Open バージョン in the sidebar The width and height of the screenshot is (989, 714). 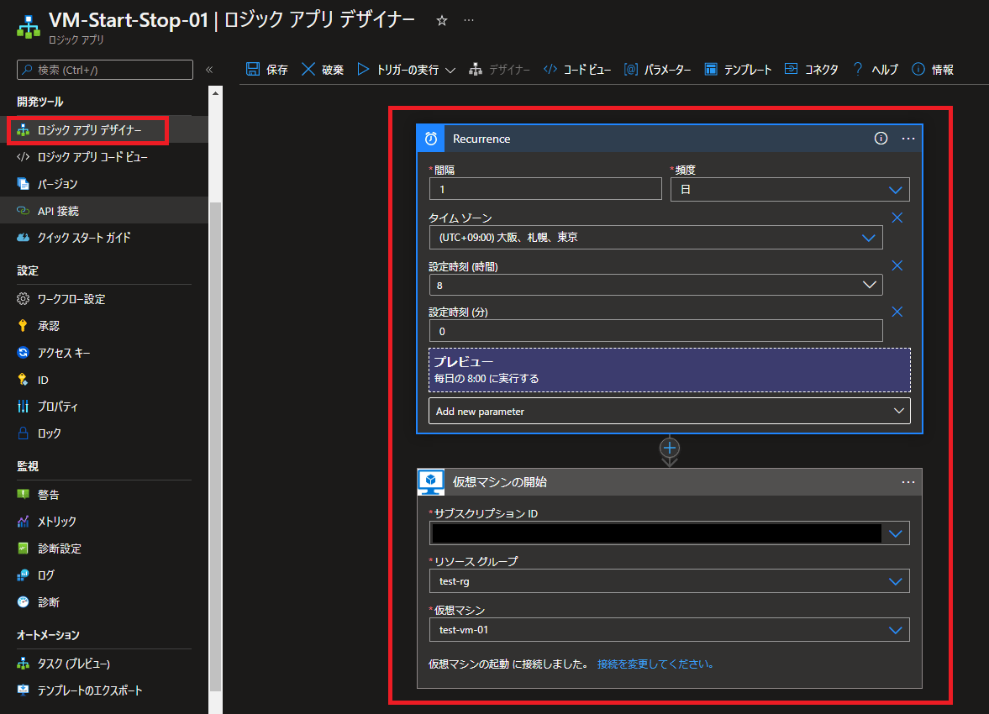[104, 184]
